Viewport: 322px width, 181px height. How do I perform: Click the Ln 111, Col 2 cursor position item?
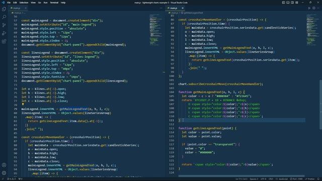pos(242,179)
